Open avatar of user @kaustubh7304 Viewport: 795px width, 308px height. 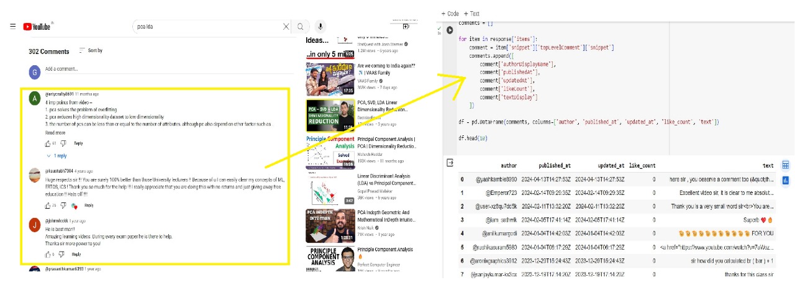click(x=35, y=175)
